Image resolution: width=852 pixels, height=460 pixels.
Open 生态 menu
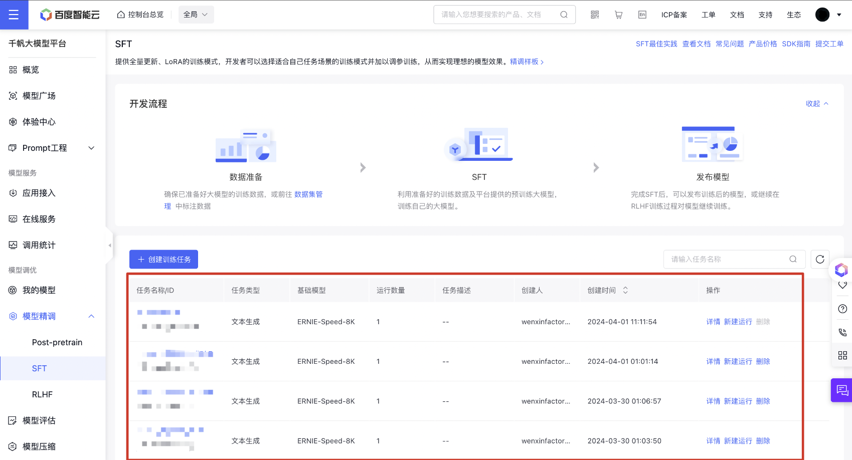point(794,15)
